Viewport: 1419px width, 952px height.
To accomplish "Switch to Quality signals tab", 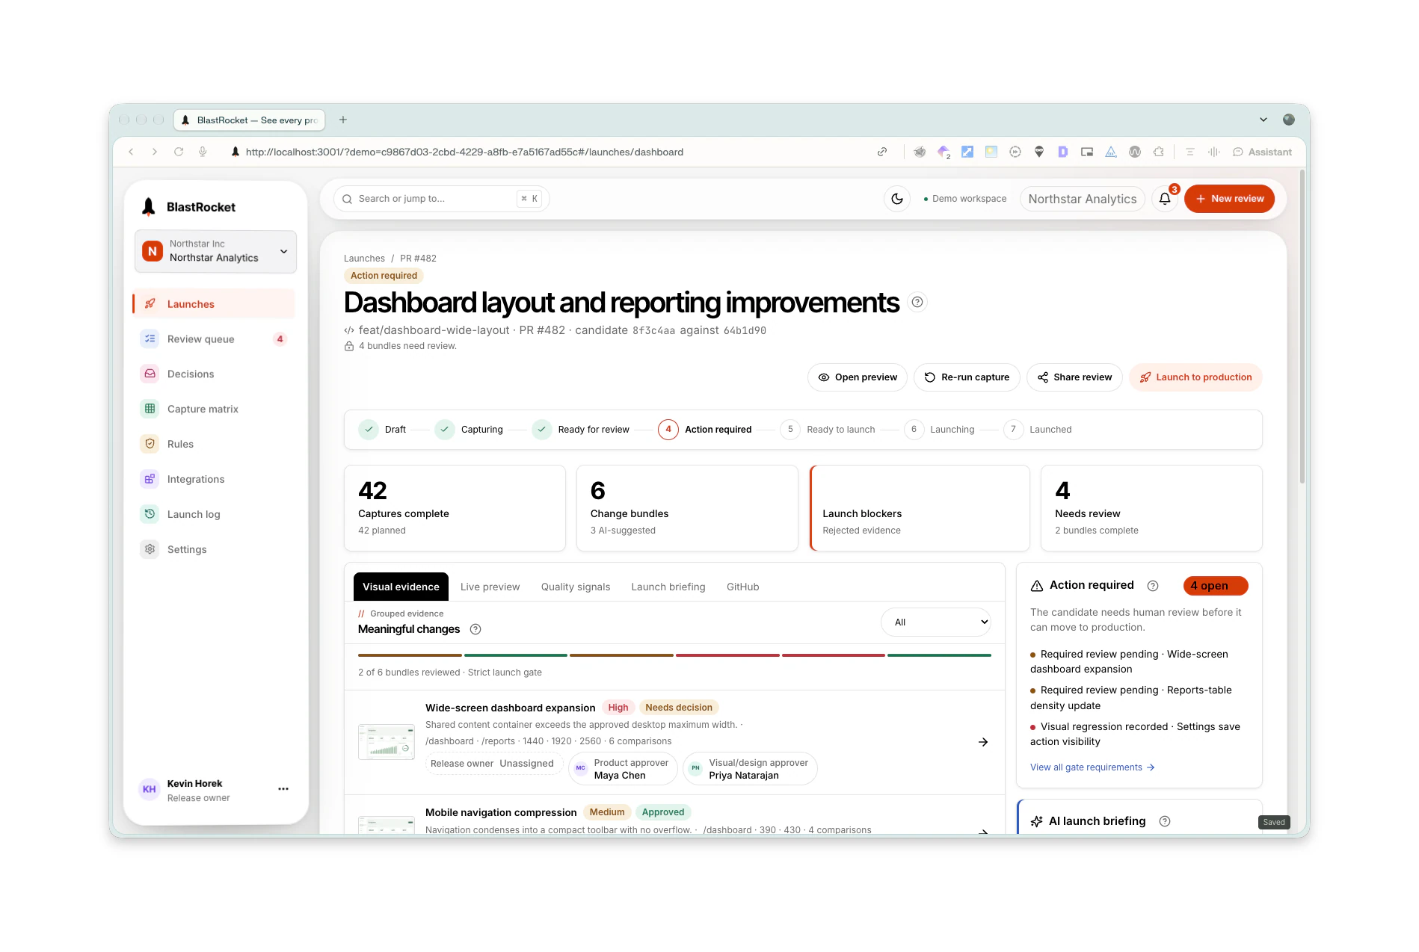I will point(576,587).
